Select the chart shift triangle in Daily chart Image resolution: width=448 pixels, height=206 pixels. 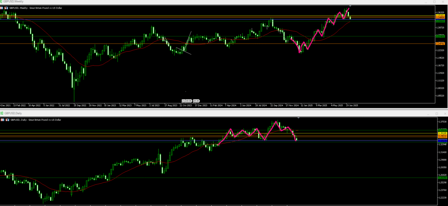(298, 118)
